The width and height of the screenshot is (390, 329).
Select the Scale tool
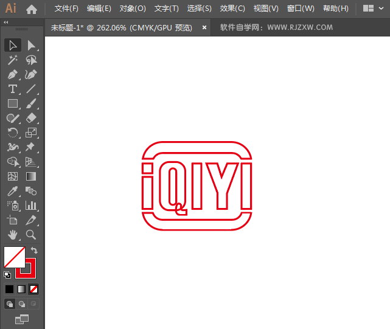32,133
